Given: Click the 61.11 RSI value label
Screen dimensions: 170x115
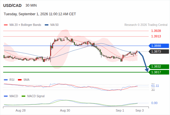Looking at the screenshot, I should [155, 86].
